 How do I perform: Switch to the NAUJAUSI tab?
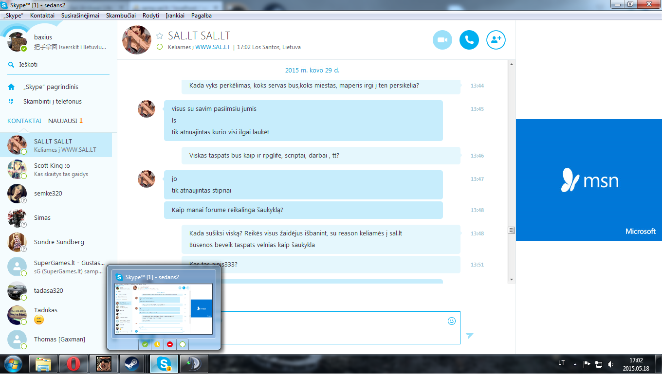click(65, 121)
